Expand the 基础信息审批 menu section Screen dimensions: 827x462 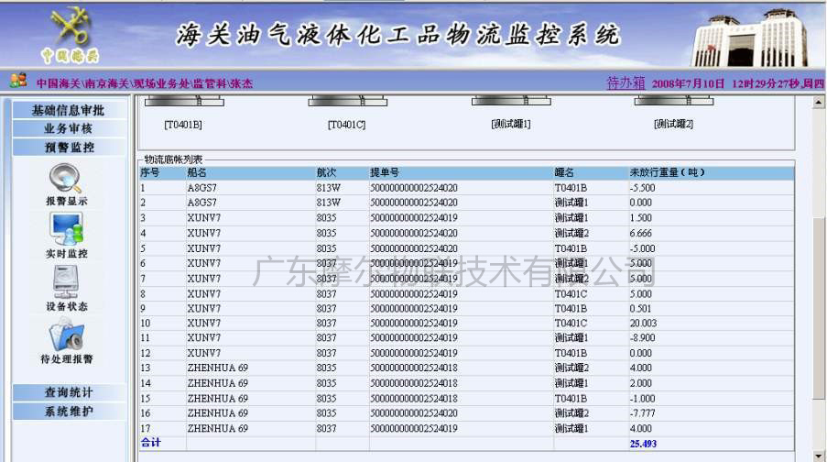click(69, 110)
